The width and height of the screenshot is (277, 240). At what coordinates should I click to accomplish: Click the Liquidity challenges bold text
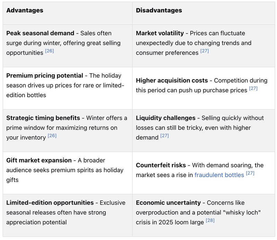click(x=166, y=118)
